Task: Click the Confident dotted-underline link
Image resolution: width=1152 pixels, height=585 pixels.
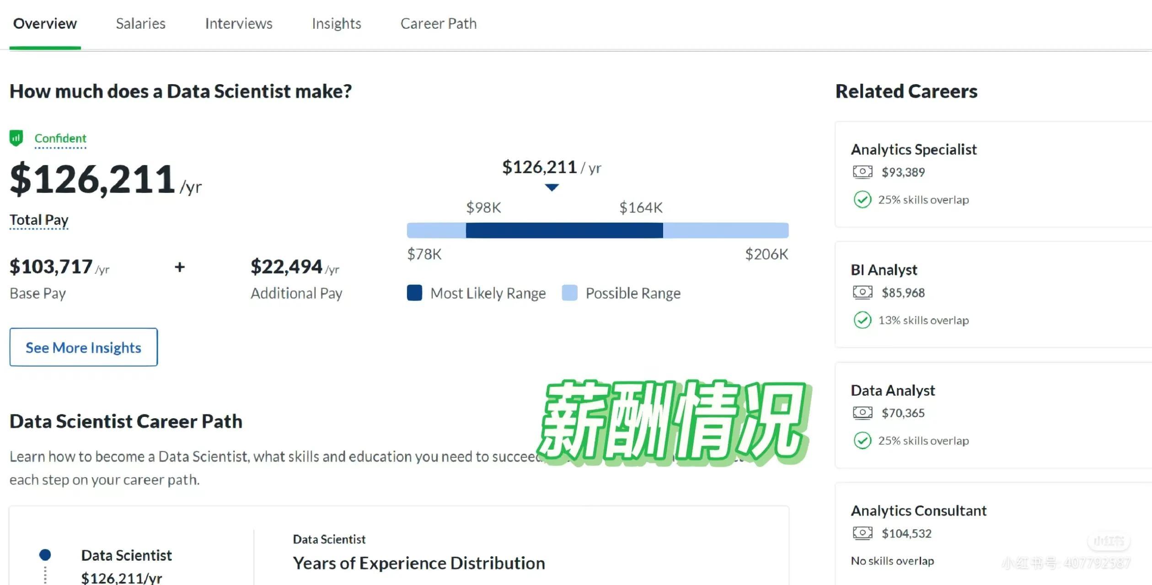Action: (x=60, y=138)
